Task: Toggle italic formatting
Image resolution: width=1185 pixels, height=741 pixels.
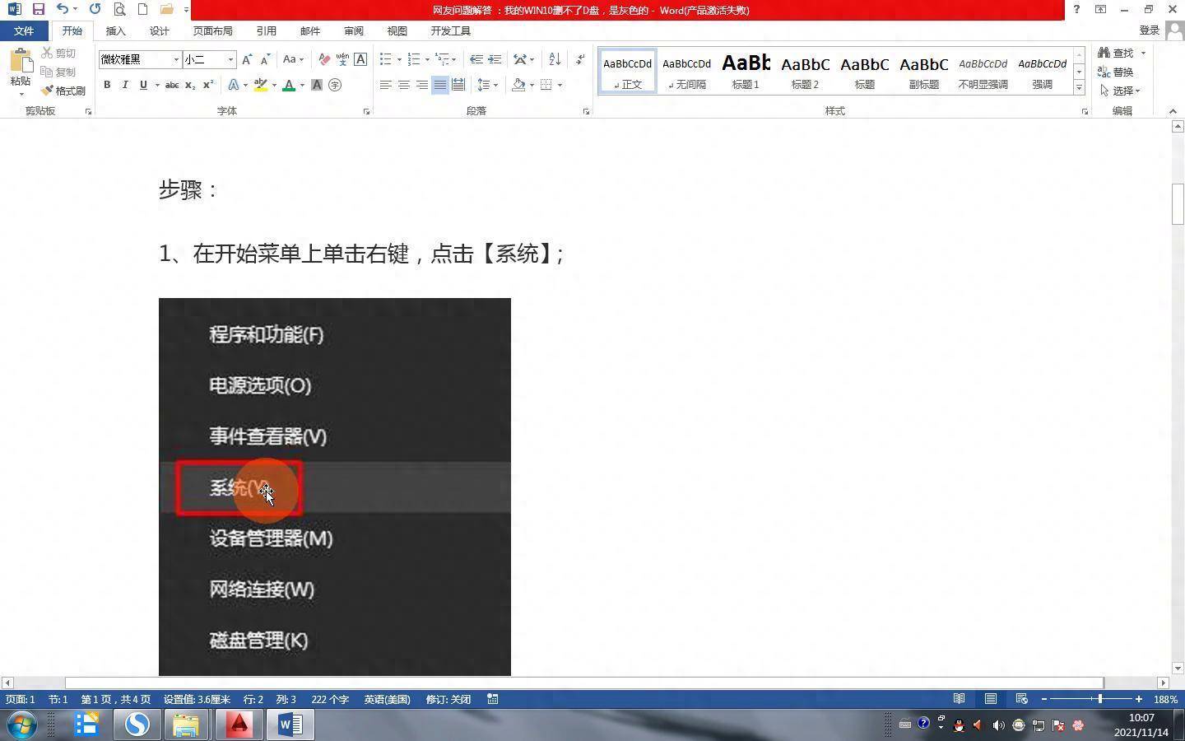Action: pyautogui.click(x=125, y=85)
